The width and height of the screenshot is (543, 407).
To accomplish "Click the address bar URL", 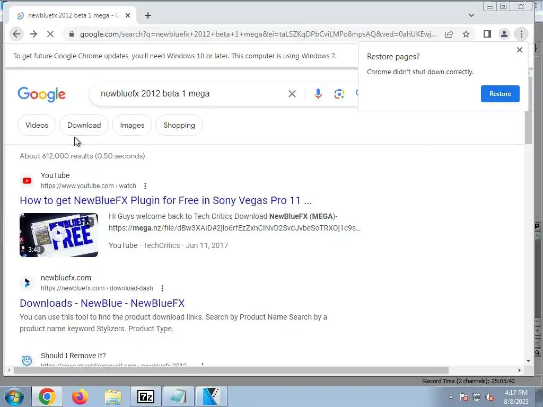I will point(258,34).
